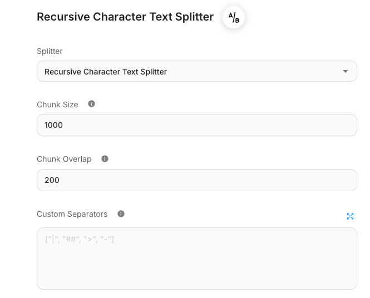370x298 pixels.
Task: Click the Splitter field label
Action: (50, 51)
